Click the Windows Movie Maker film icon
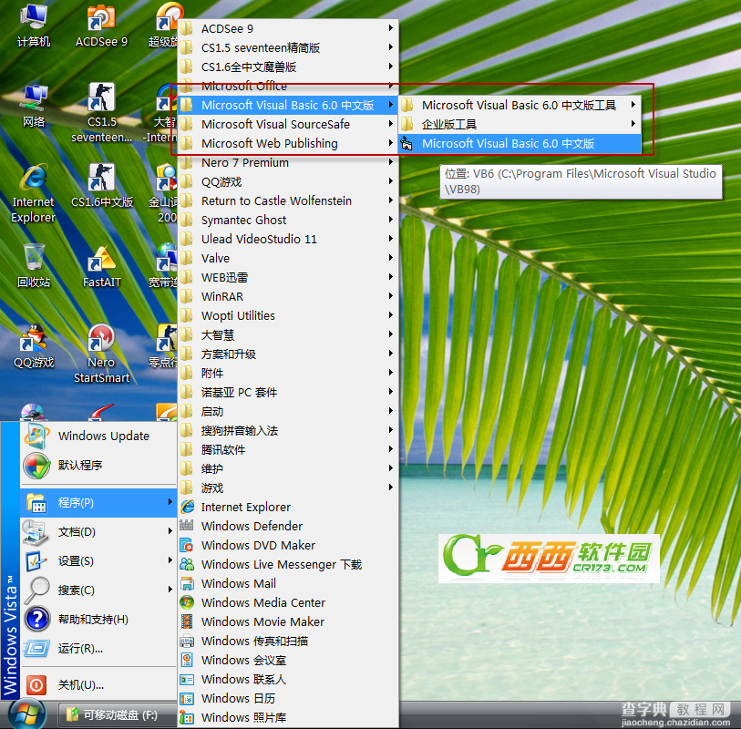The width and height of the screenshot is (741, 729). (x=187, y=621)
